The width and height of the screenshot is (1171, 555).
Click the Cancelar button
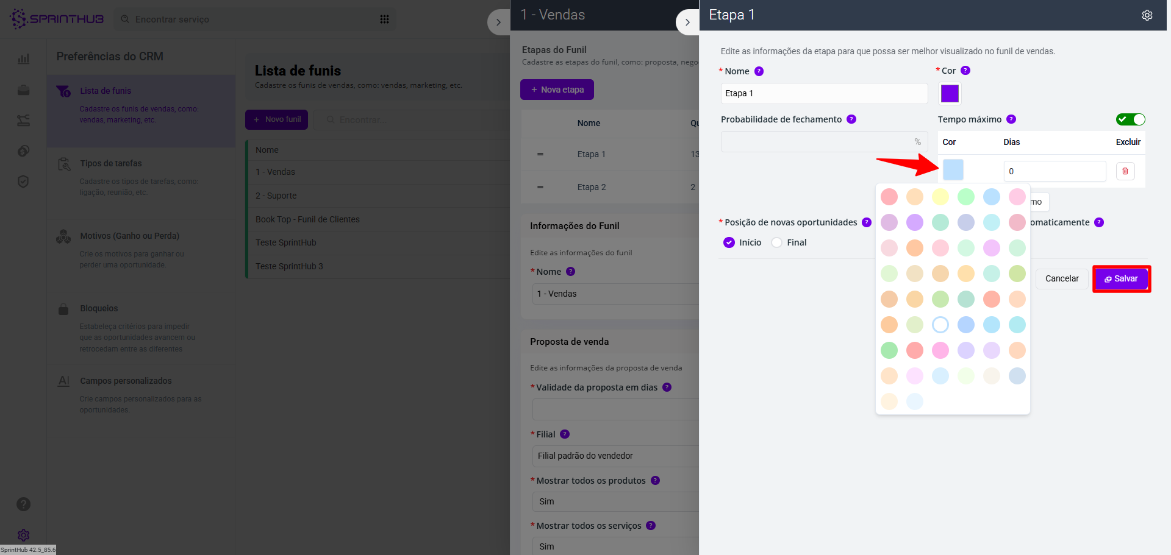[1061, 278]
